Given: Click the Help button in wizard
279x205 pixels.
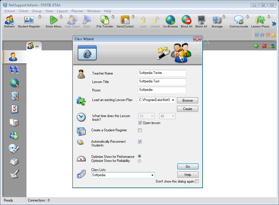Looking at the screenshot, I should point(188,174).
